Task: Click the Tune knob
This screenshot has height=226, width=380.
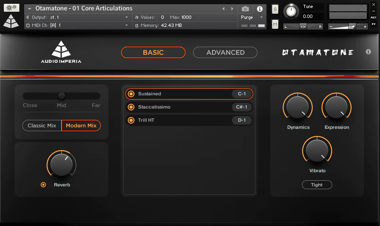Action: coord(291,11)
